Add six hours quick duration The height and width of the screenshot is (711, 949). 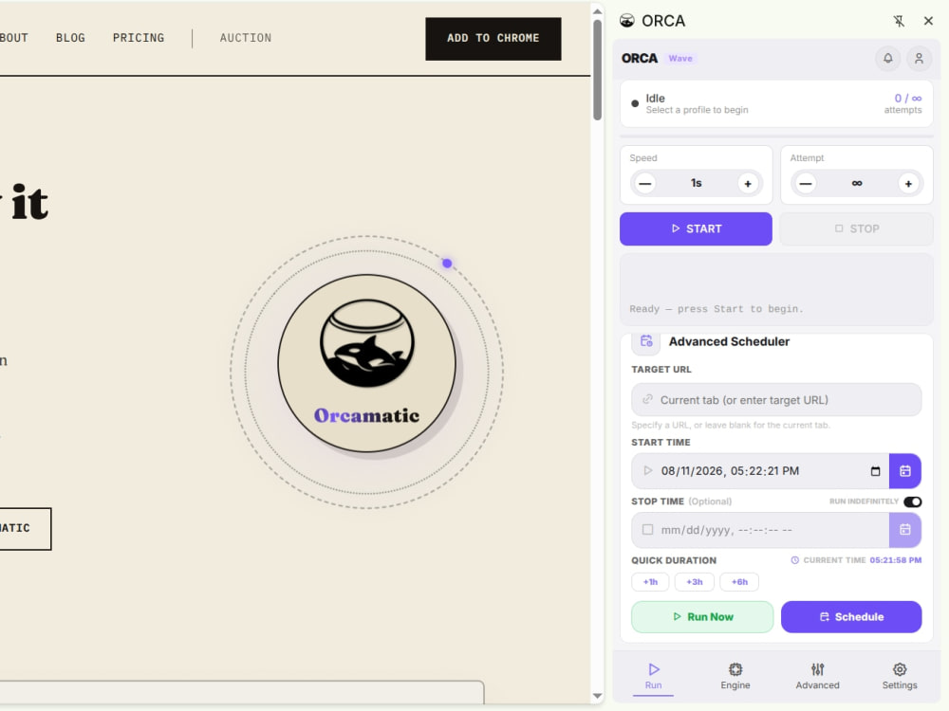pos(739,582)
